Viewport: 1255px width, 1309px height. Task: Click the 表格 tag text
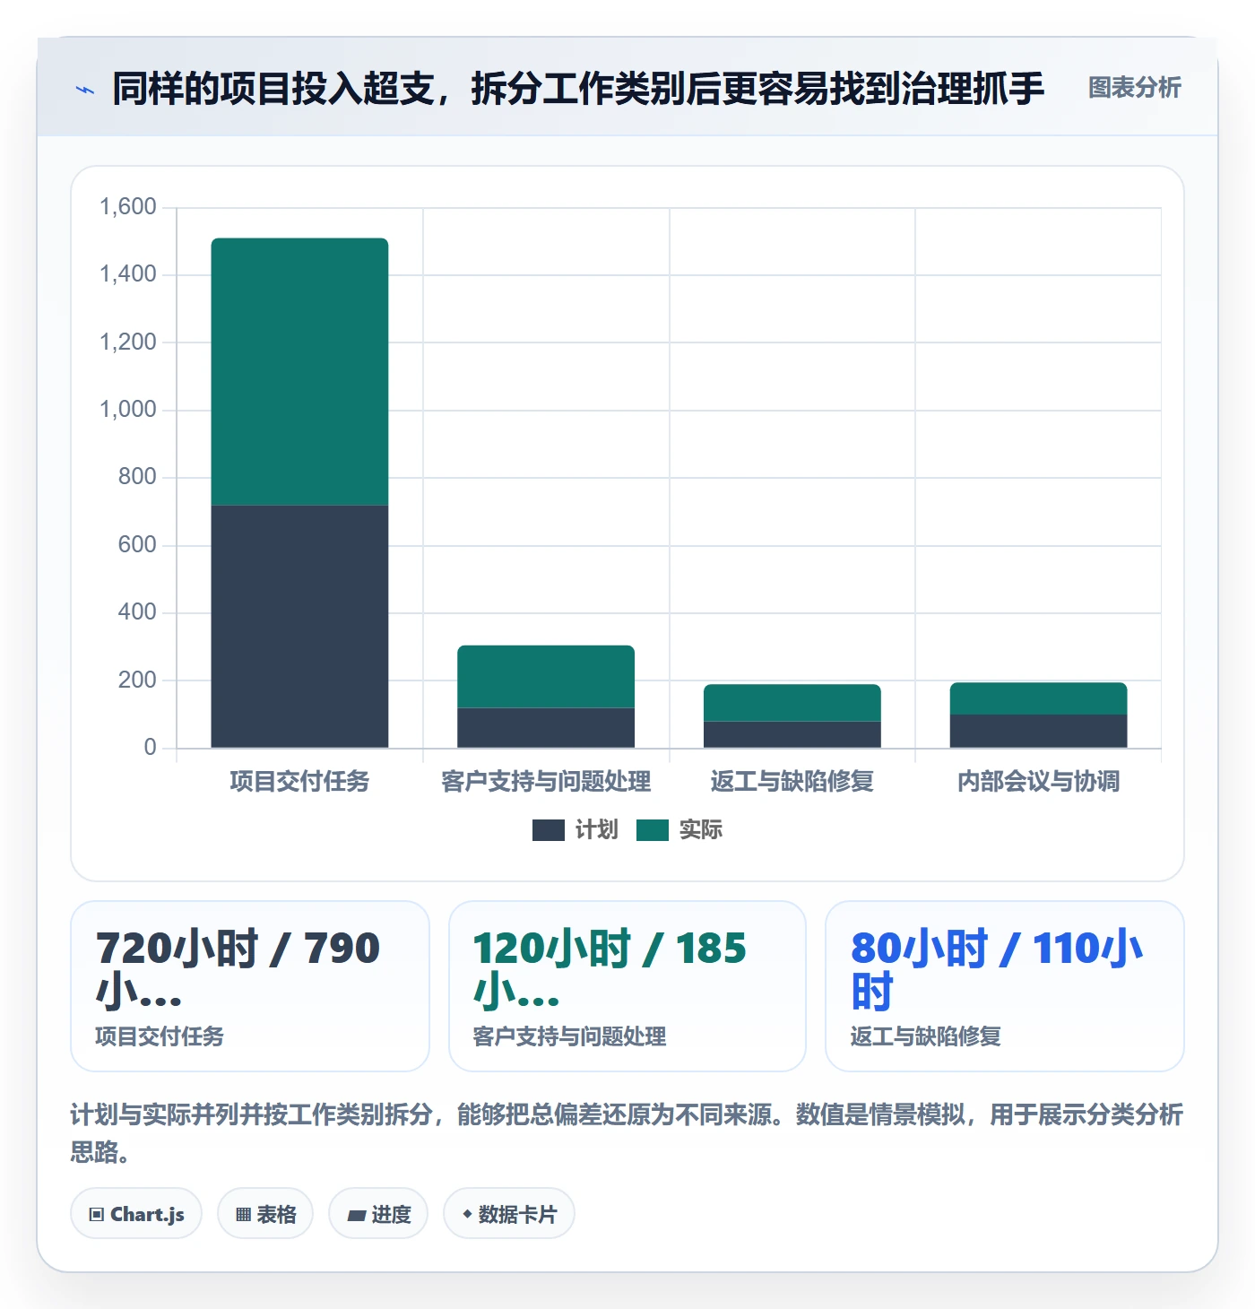276,1215
